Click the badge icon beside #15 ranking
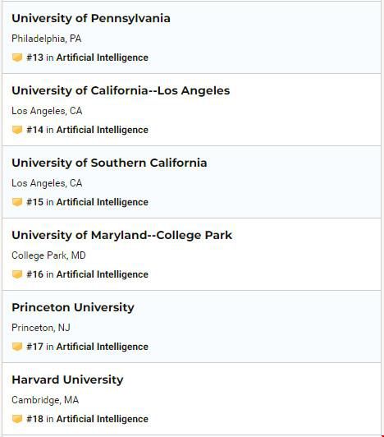The height and width of the screenshot is (437, 384). (x=17, y=202)
